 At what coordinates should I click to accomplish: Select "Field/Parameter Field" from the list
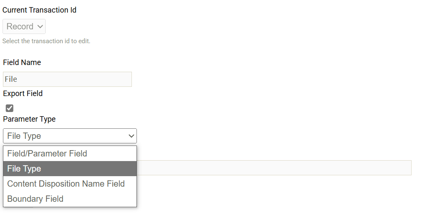(47, 154)
